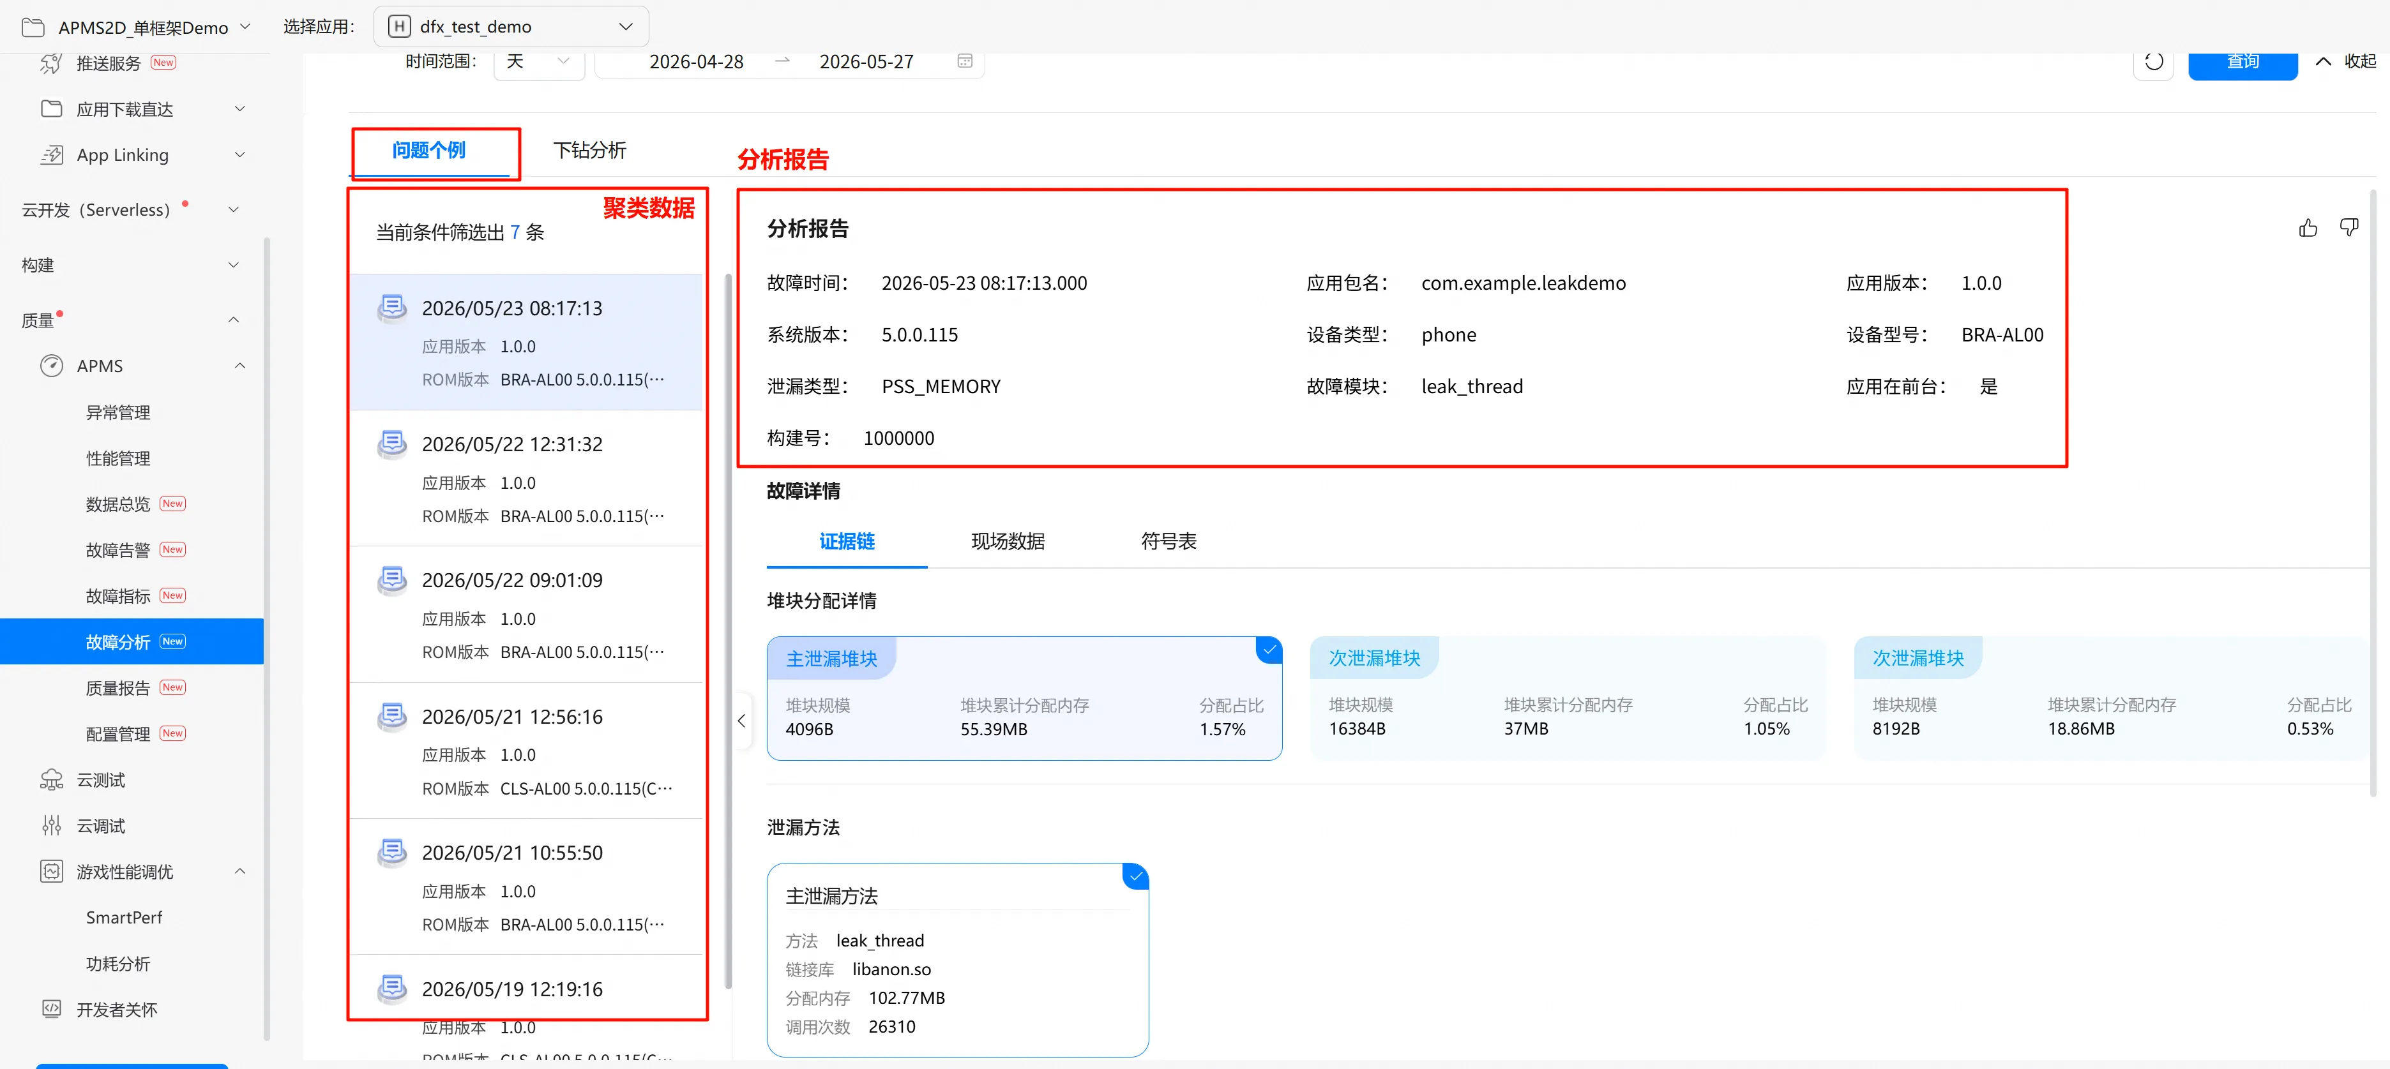Viewport: 2390px width, 1069px height.
Task: Click the project folder icon for APMS2D
Action: click(x=33, y=27)
